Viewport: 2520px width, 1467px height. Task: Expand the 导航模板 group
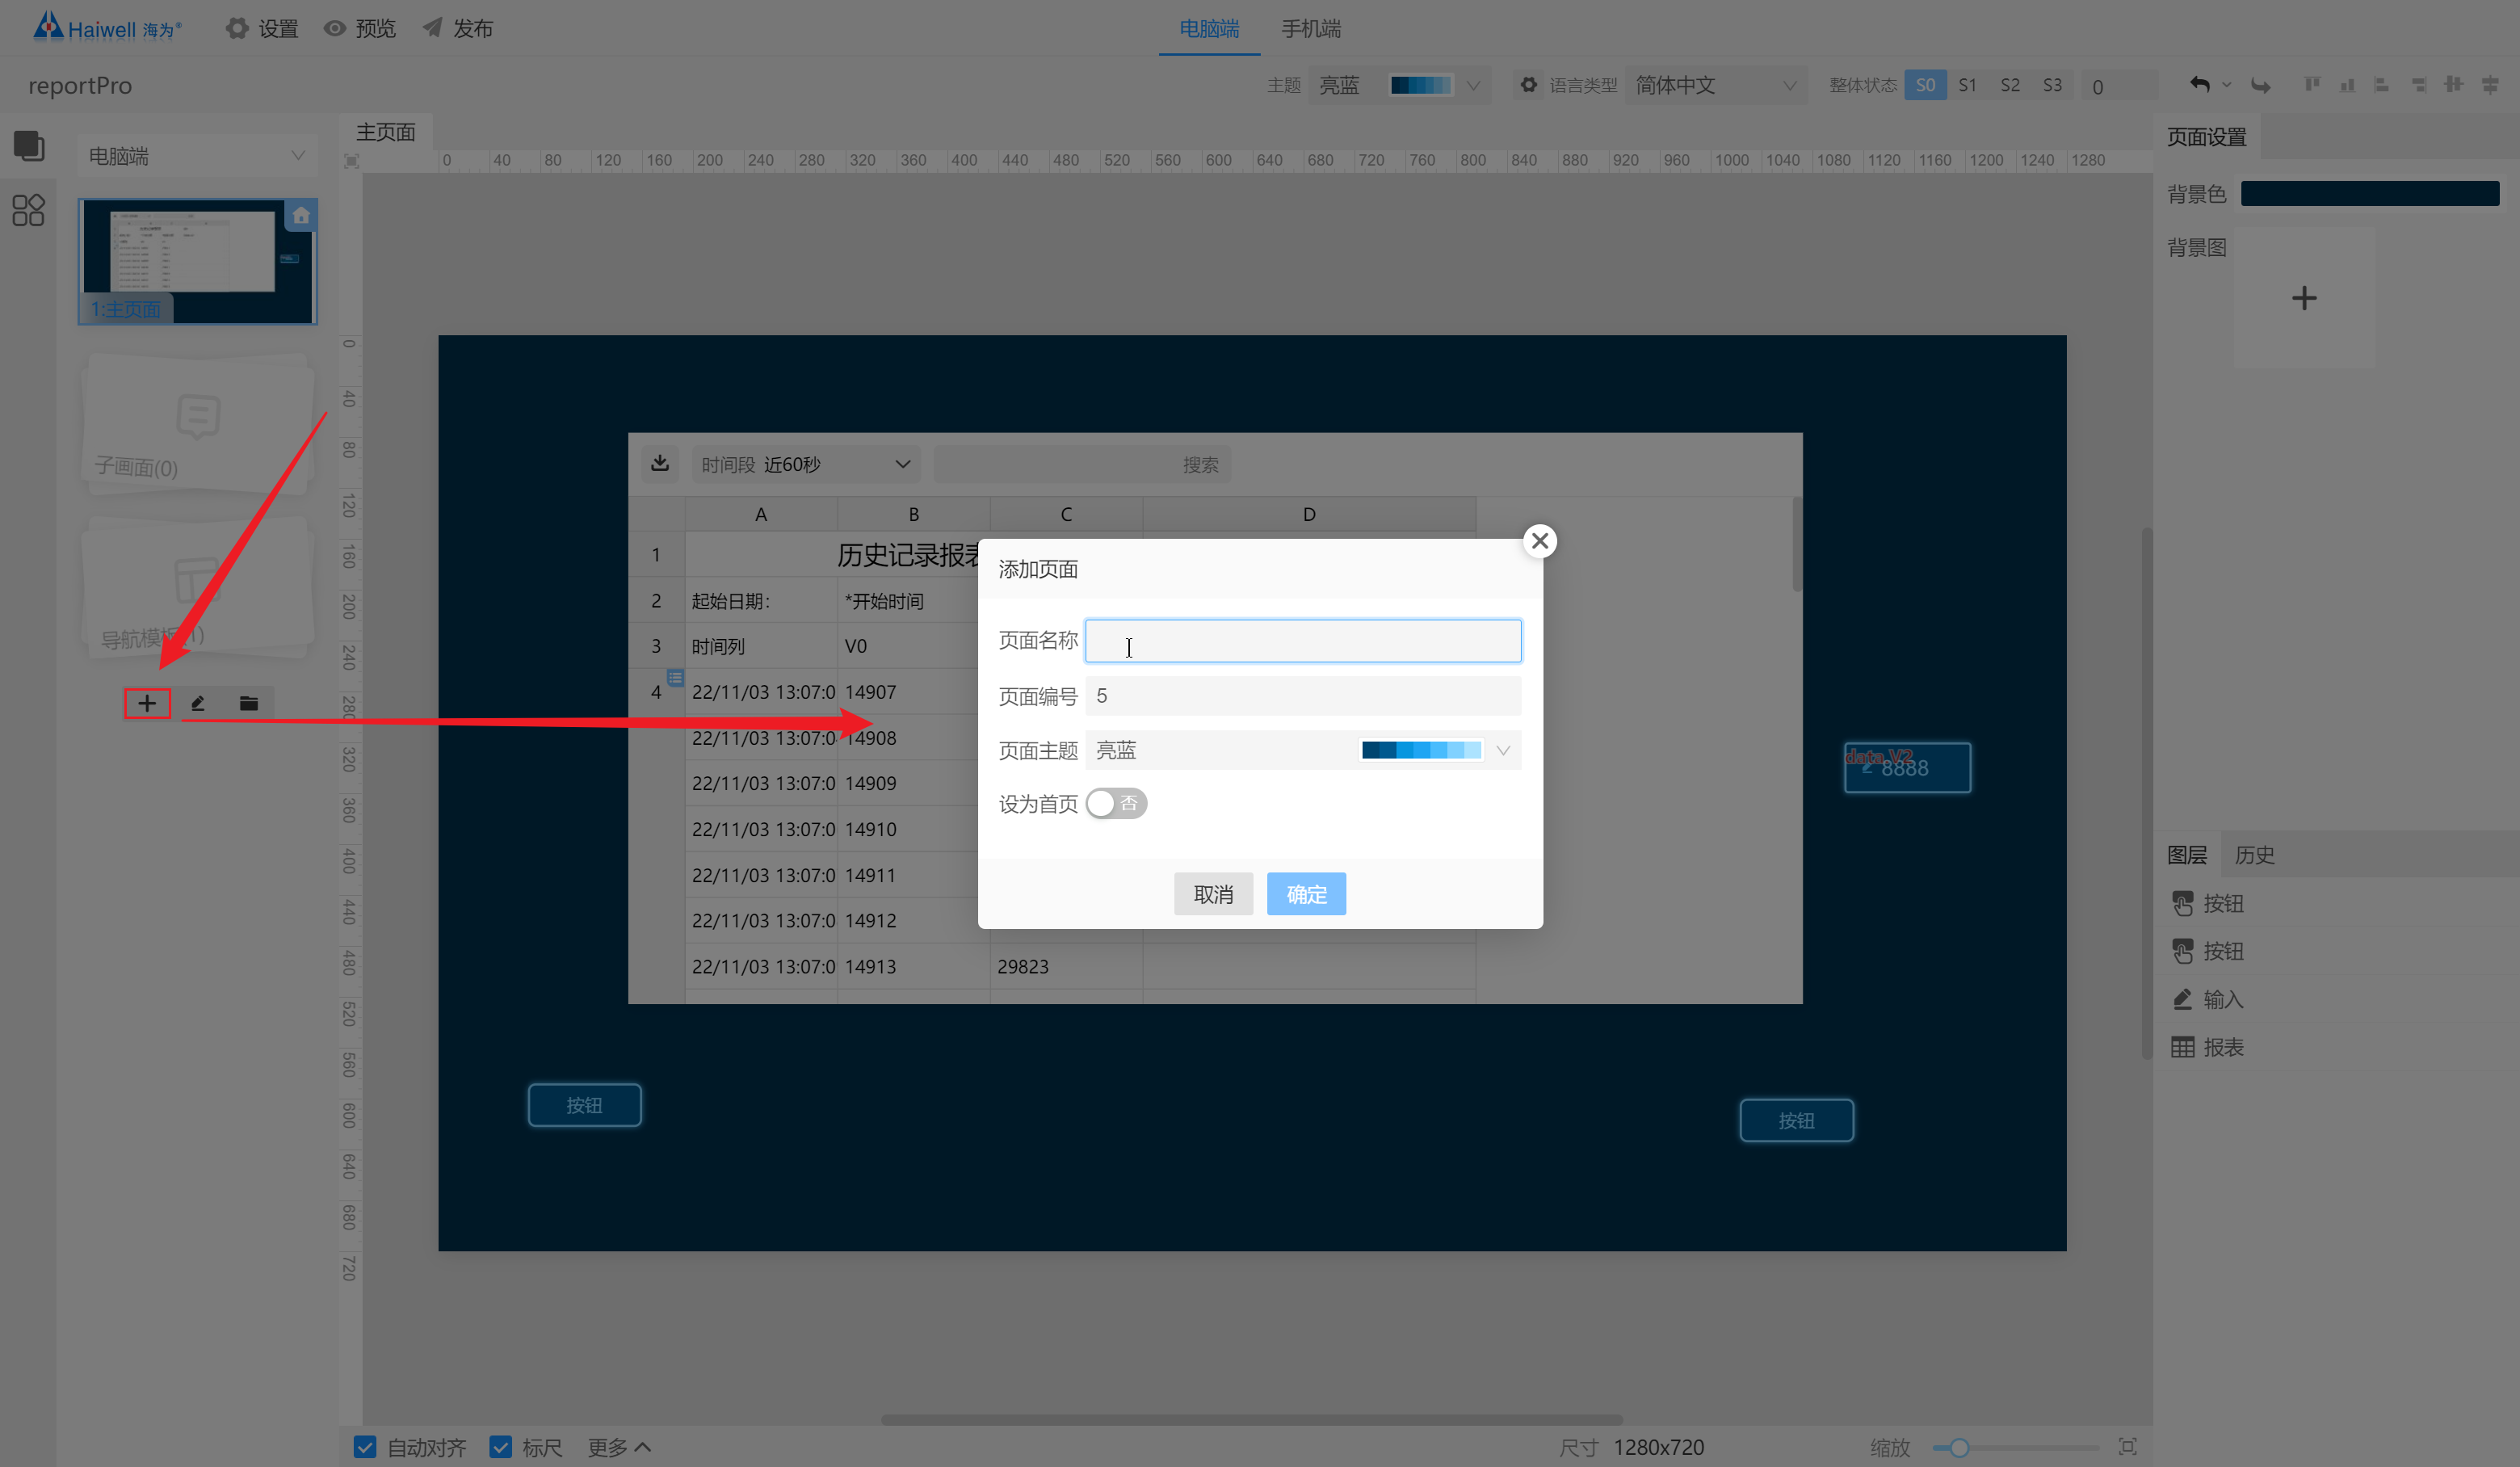pyautogui.click(x=198, y=588)
